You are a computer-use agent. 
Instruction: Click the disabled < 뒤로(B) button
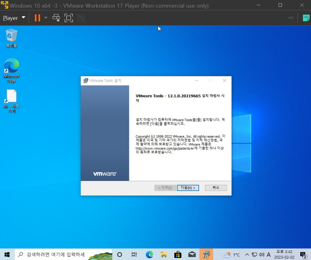click(165, 188)
